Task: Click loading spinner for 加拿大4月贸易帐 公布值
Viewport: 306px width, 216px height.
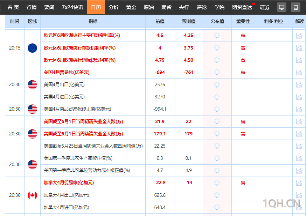Action: click(217, 183)
